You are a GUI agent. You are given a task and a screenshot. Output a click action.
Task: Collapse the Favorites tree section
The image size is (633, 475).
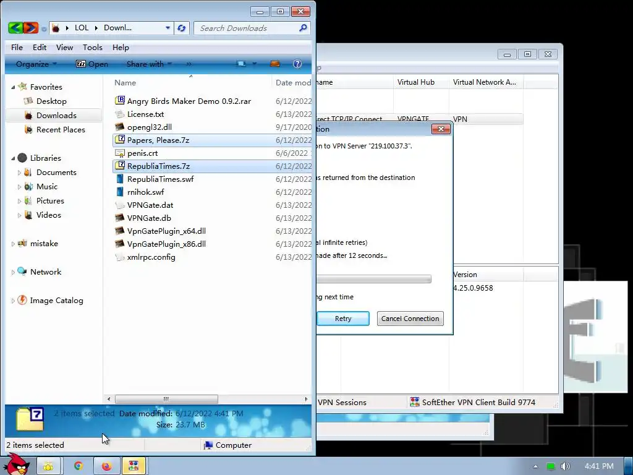[13, 87]
